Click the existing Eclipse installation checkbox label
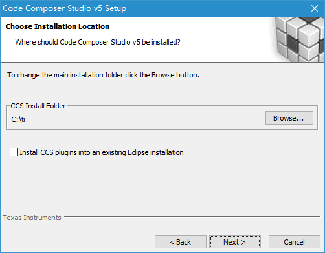The image size is (325, 253). [x=102, y=152]
